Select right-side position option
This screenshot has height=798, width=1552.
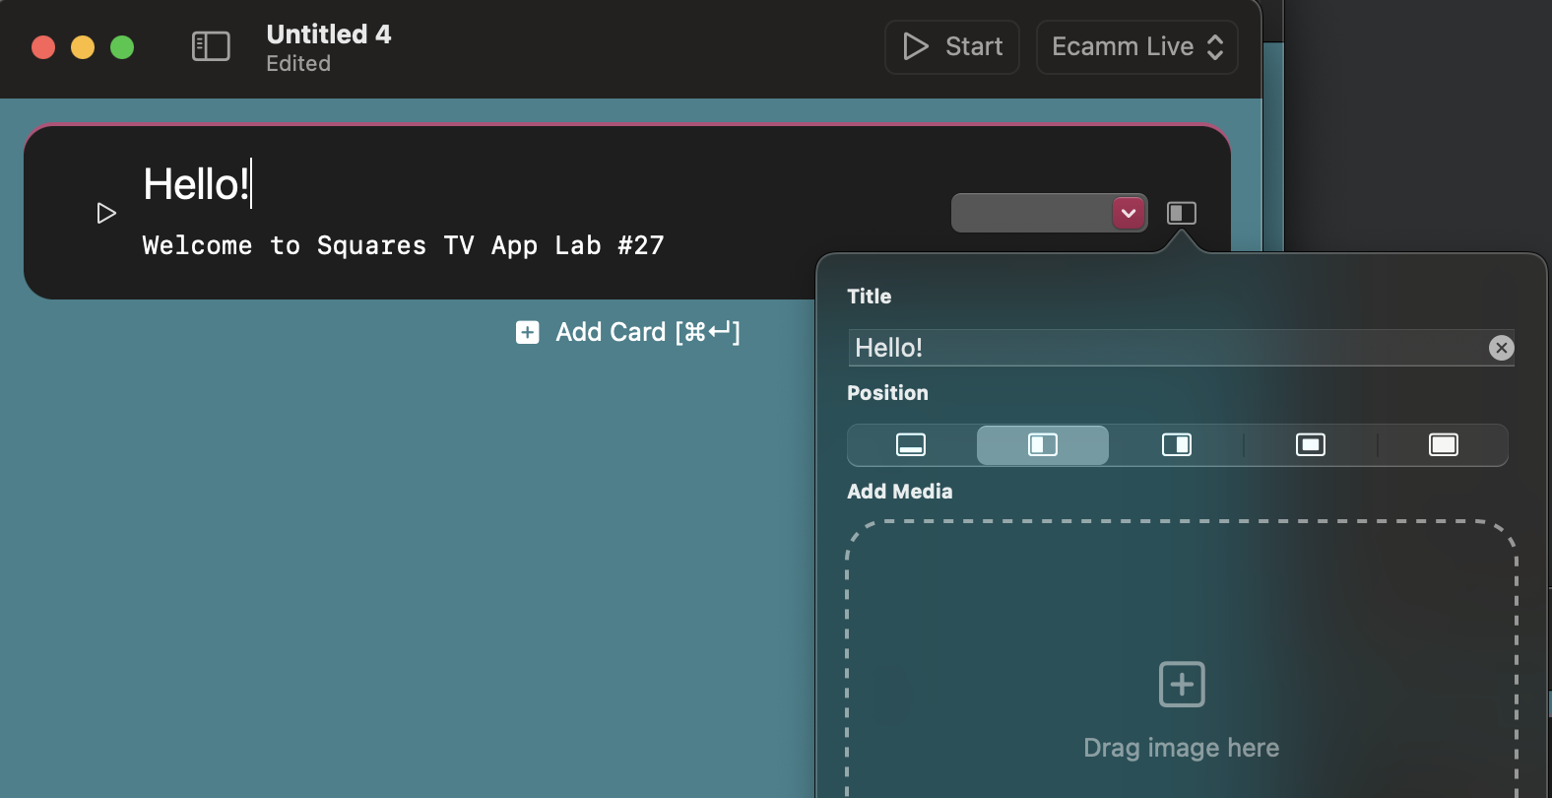pyautogui.click(x=1177, y=445)
